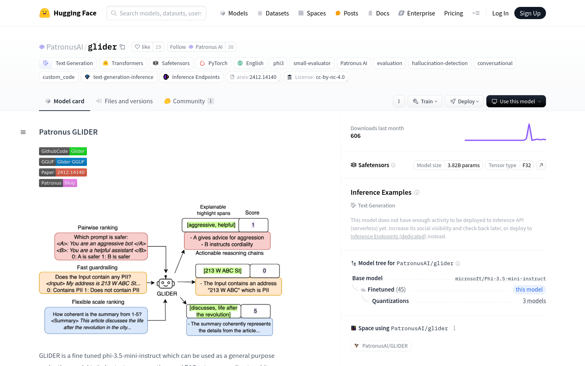Expand the navigation overflow menu icon
The image size is (585, 366).
[x=476, y=13]
